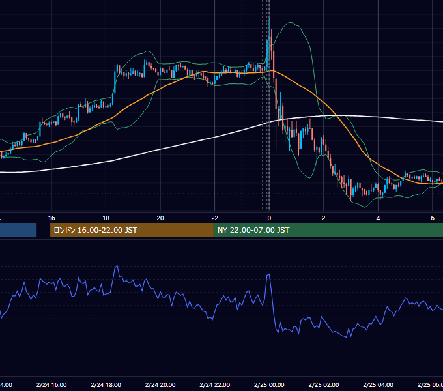Click the 6 hour label on price chart axis
The height and width of the screenshot is (391, 443).
433,218
